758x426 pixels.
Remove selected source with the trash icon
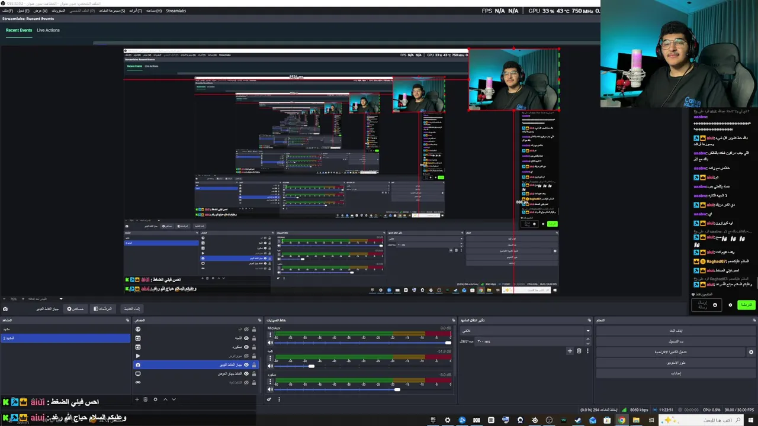click(x=145, y=399)
